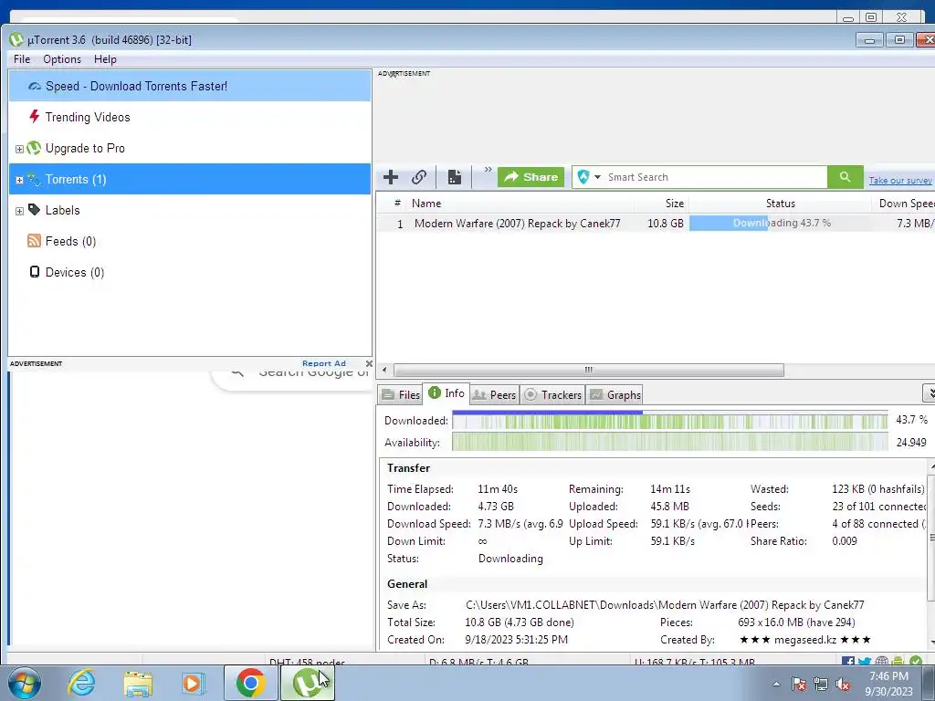Click the globe icon in status bar

[x=882, y=662]
